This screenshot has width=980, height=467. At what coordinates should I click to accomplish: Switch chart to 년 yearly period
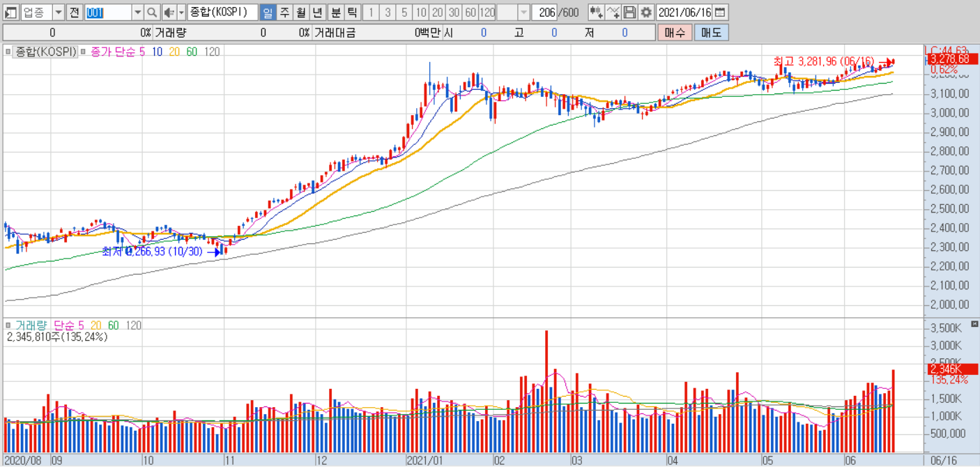(317, 13)
